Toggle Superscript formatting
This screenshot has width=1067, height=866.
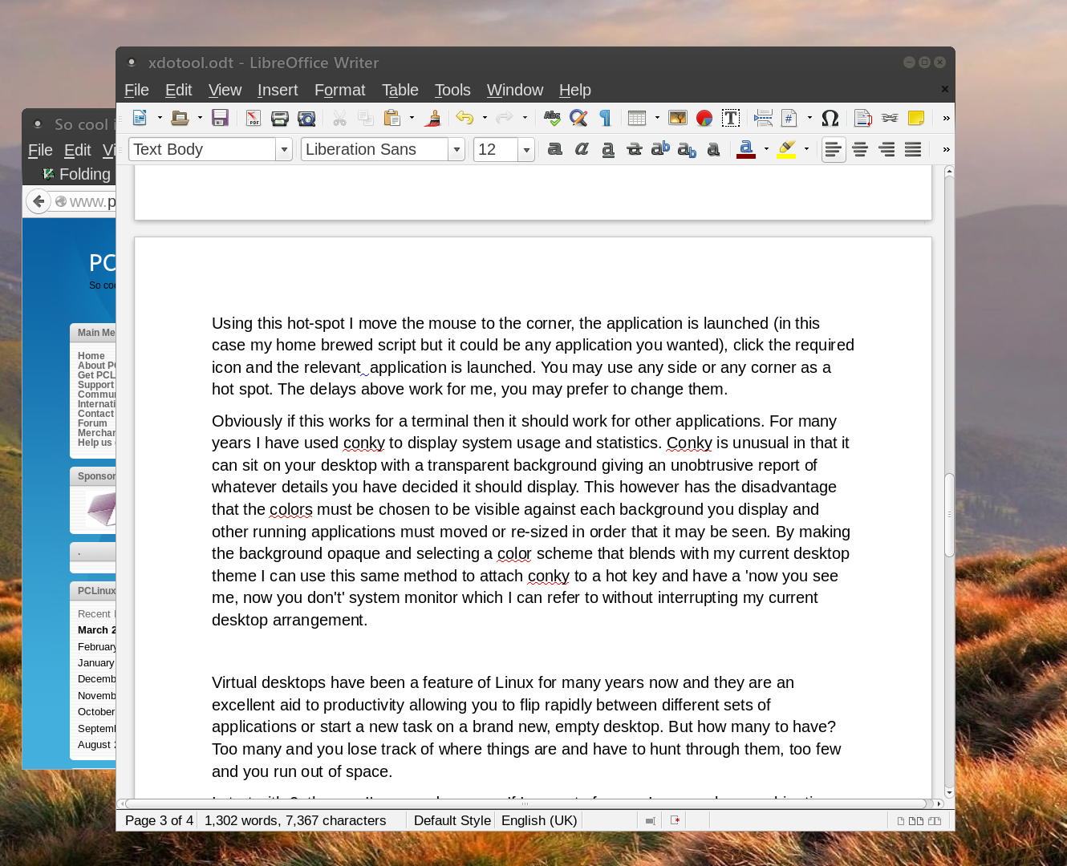[660, 149]
